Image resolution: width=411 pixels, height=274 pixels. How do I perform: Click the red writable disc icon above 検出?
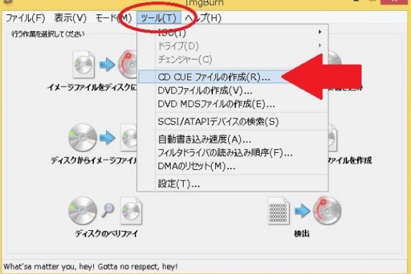327,210
